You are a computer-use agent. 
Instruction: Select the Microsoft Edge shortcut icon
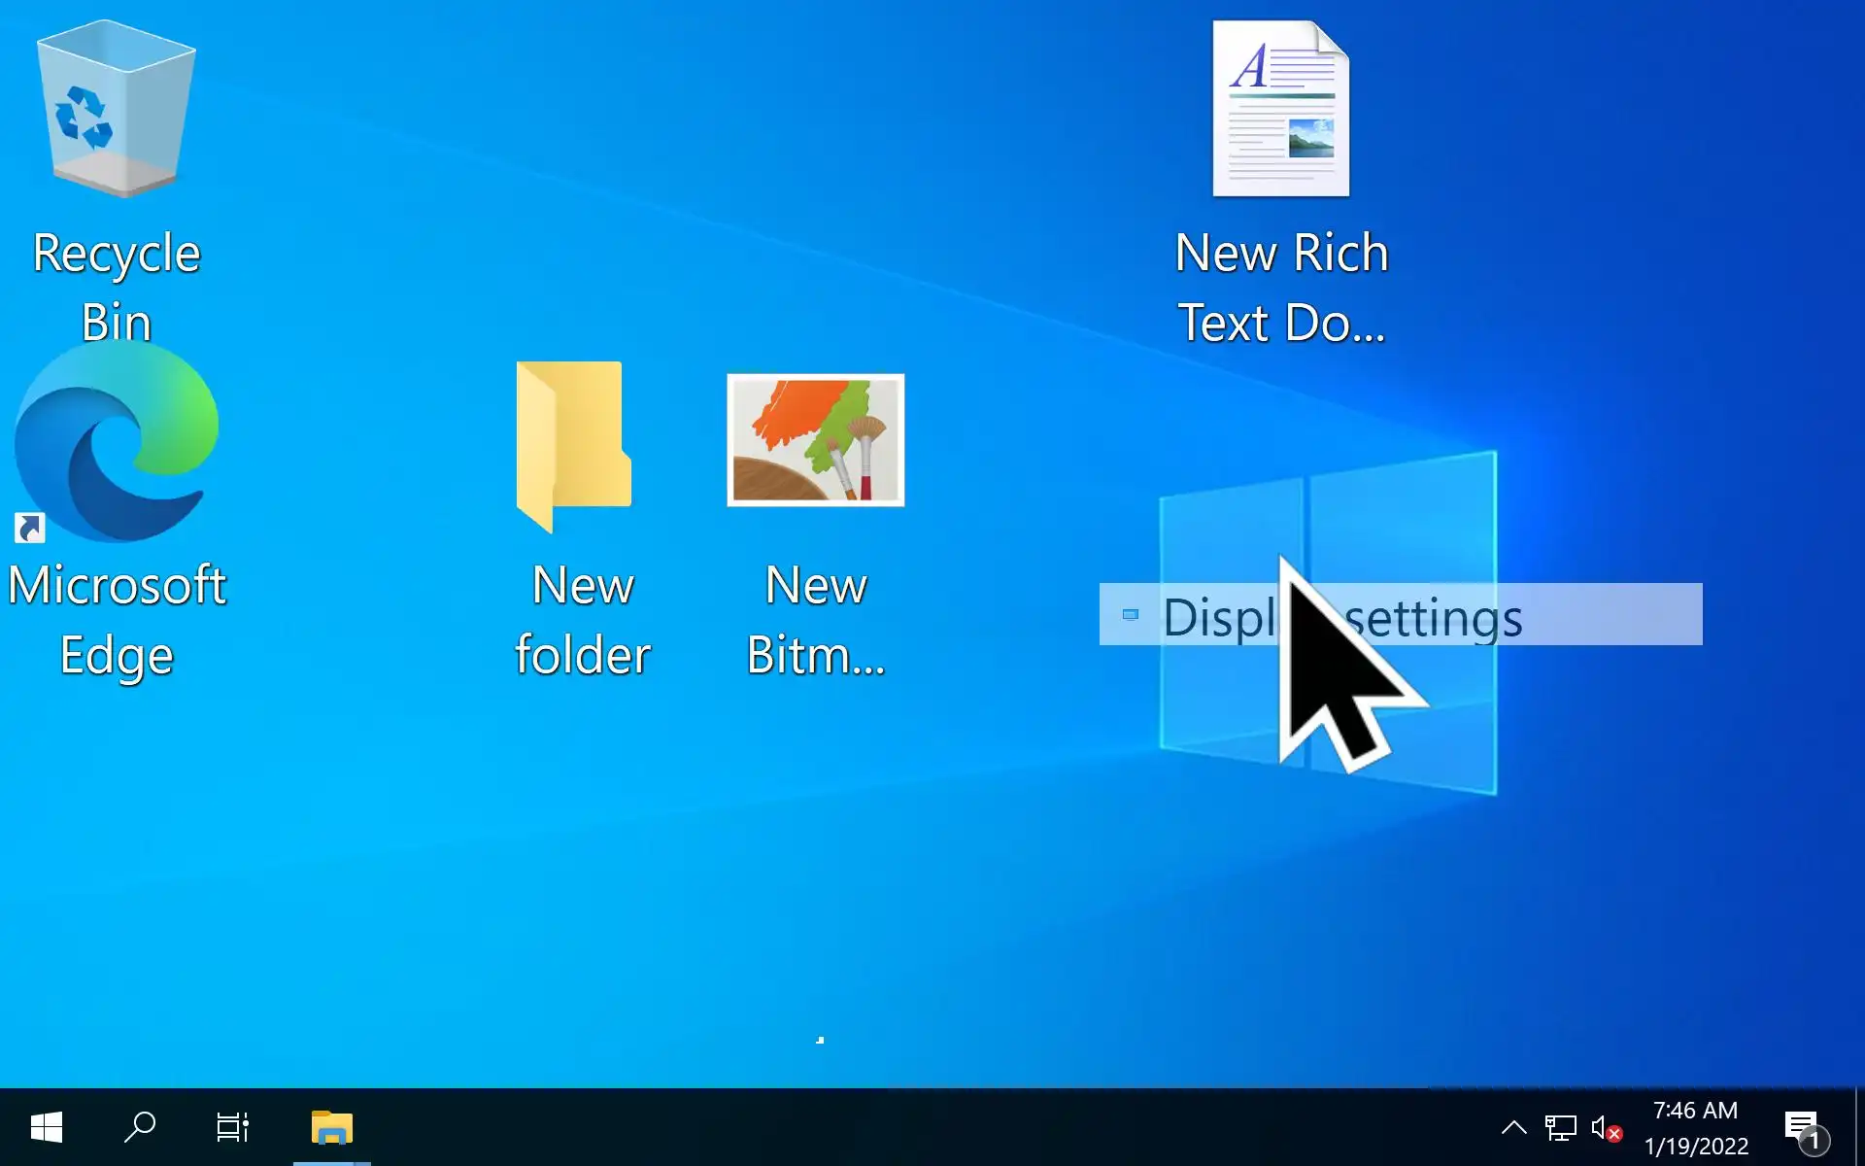point(116,442)
